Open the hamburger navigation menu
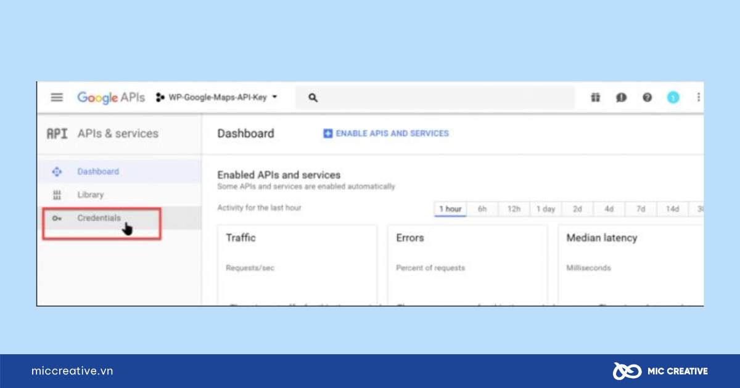This screenshot has width=740, height=388. pyautogui.click(x=57, y=97)
